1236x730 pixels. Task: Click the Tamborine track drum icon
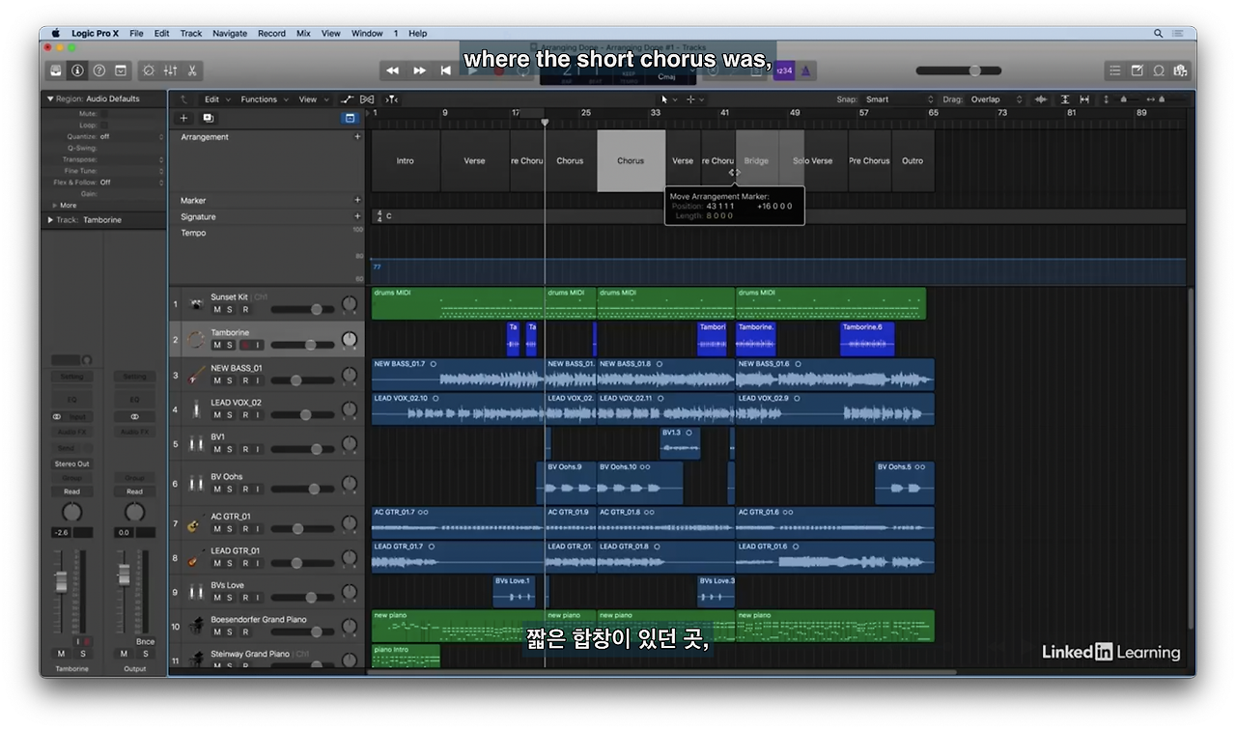pyautogui.click(x=197, y=339)
